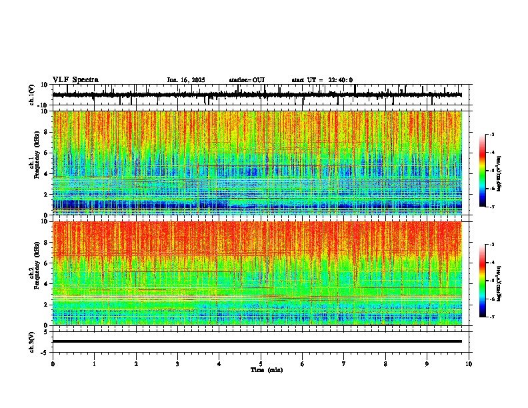This screenshot has width=528, height=408.
Task: Click tick label 0 on the Time axis
Action: tap(53, 364)
